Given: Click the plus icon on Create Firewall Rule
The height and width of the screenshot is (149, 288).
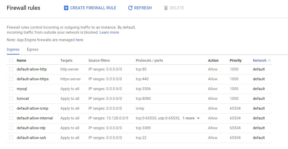Looking at the screenshot, I should pyautogui.click(x=66, y=8).
